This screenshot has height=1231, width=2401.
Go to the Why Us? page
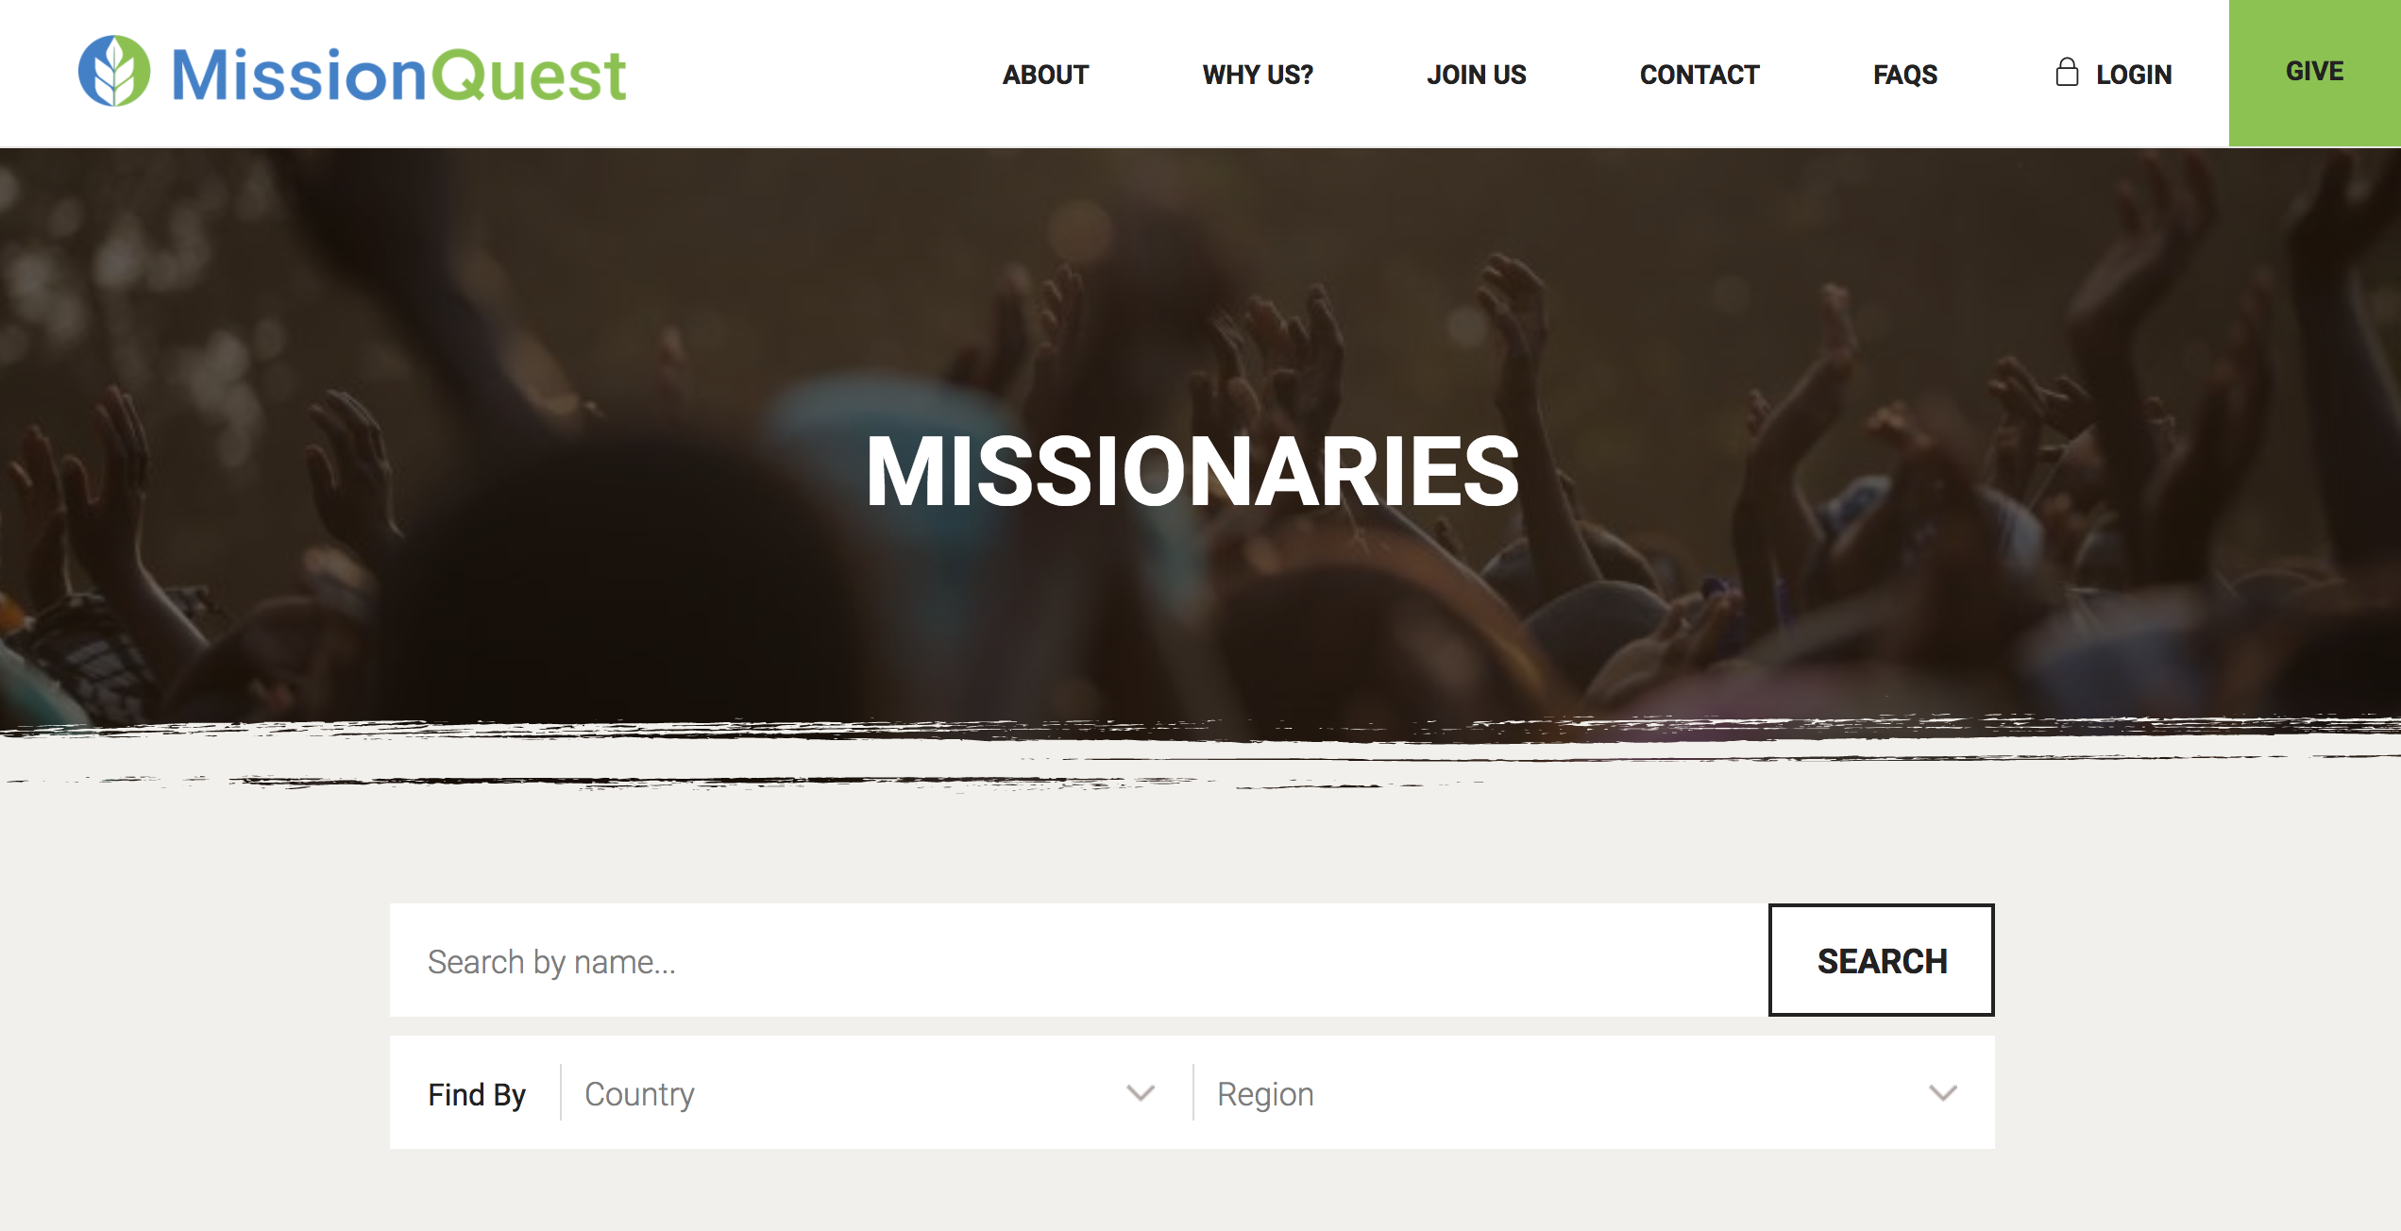point(1258,75)
